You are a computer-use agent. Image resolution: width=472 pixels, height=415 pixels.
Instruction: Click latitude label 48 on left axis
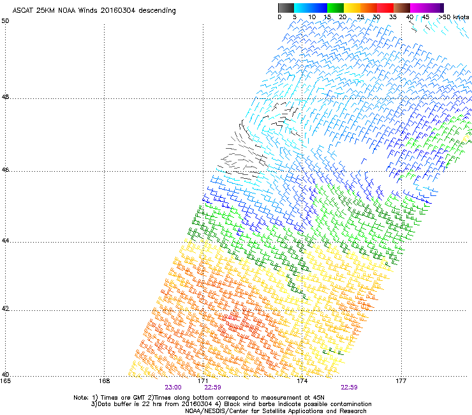pyautogui.click(x=5, y=97)
